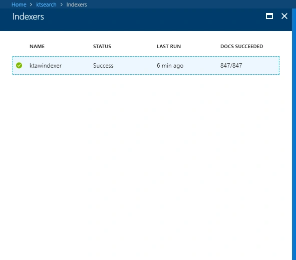Click the 6 min ago cell
Viewport: 296px width, 260px height.
coord(170,66)
